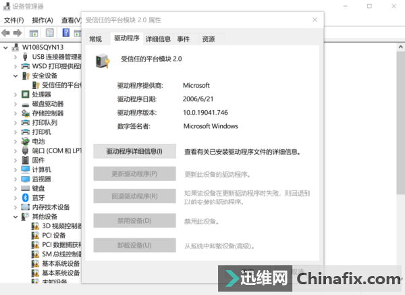Expand the 电池 node

(x=16, y=142)
